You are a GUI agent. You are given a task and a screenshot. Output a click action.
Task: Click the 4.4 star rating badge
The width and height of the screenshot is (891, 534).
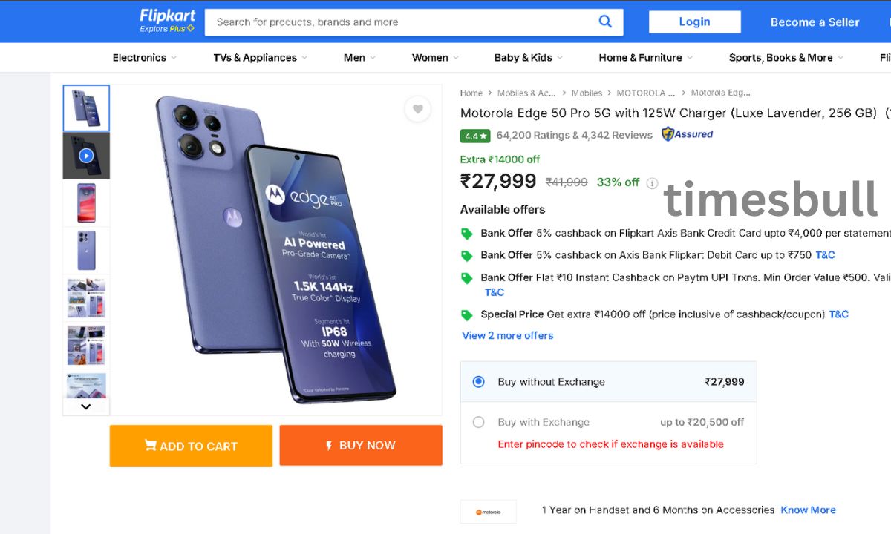coord(474,136)
